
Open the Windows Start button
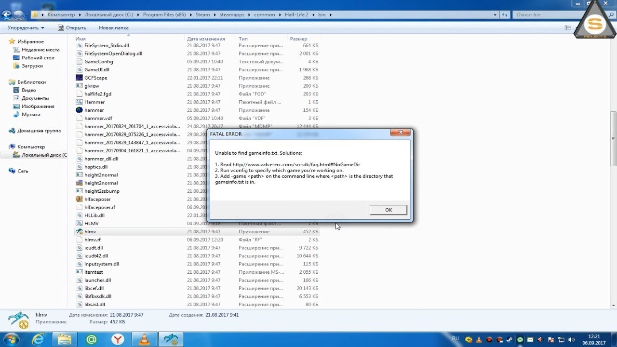tap(11, 339)
